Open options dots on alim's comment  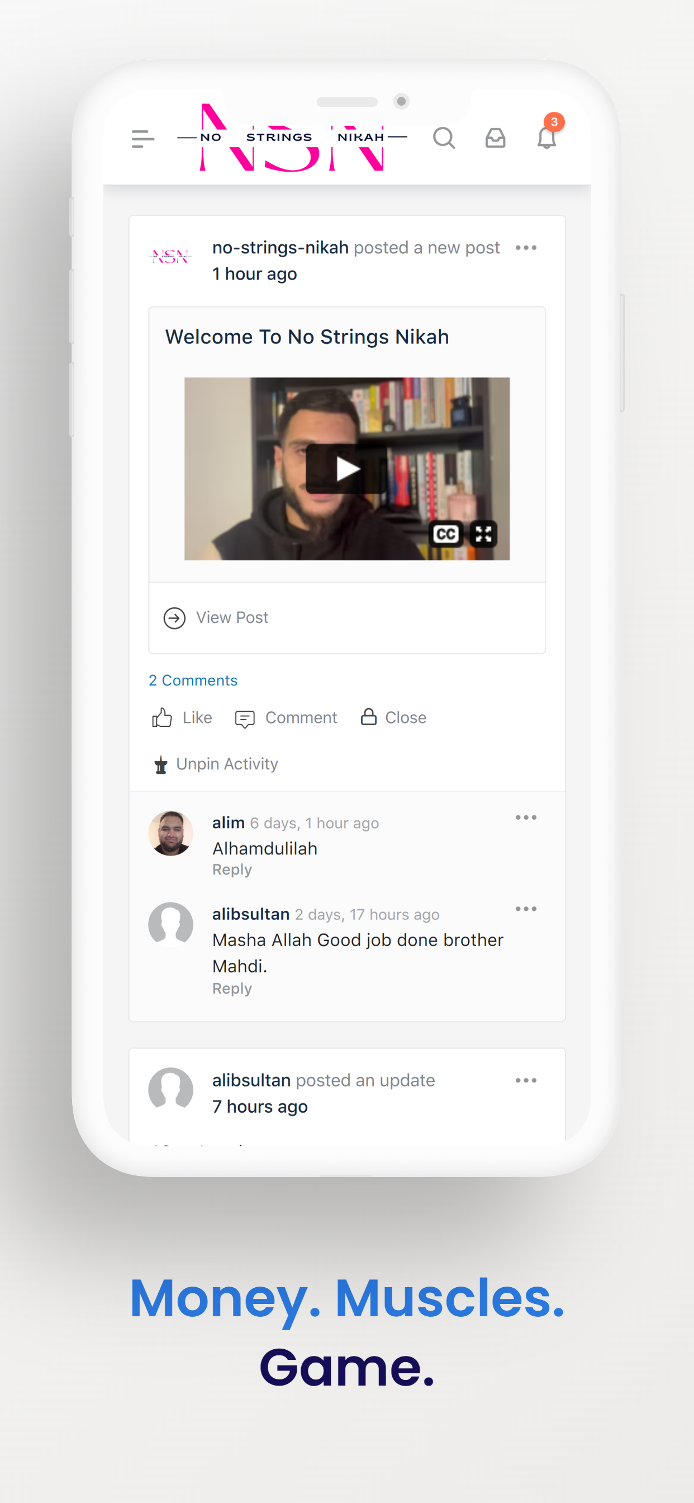click(526, 817)
